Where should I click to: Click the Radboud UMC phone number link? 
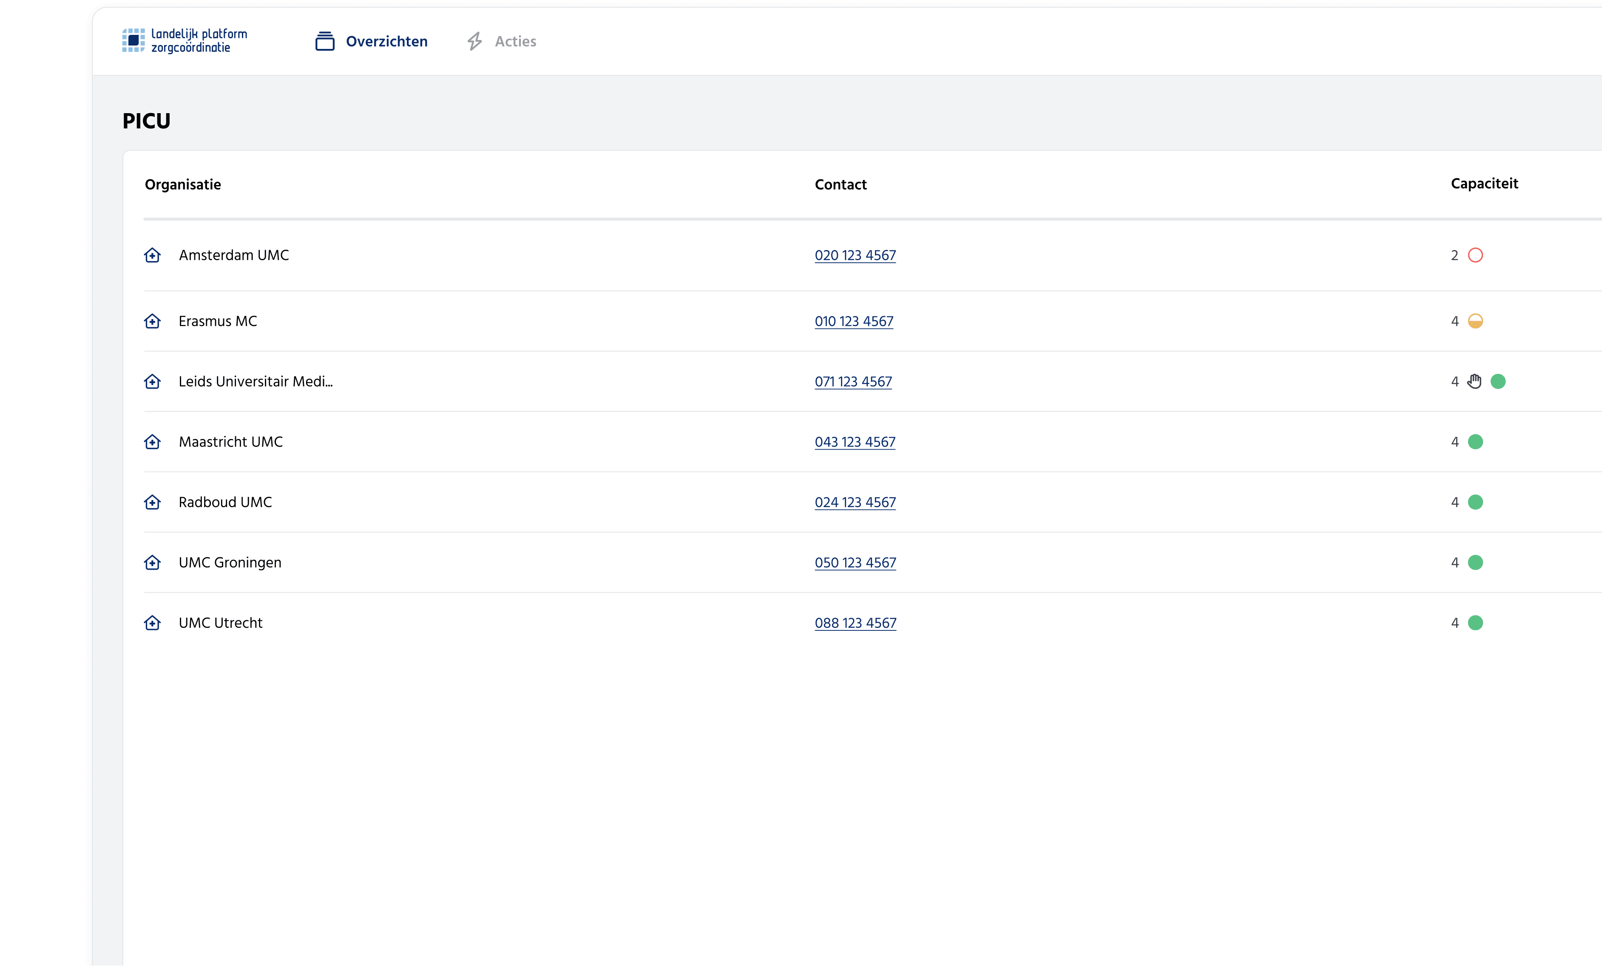coord(855,502)
